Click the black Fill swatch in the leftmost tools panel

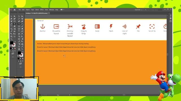tap(12, 43)
